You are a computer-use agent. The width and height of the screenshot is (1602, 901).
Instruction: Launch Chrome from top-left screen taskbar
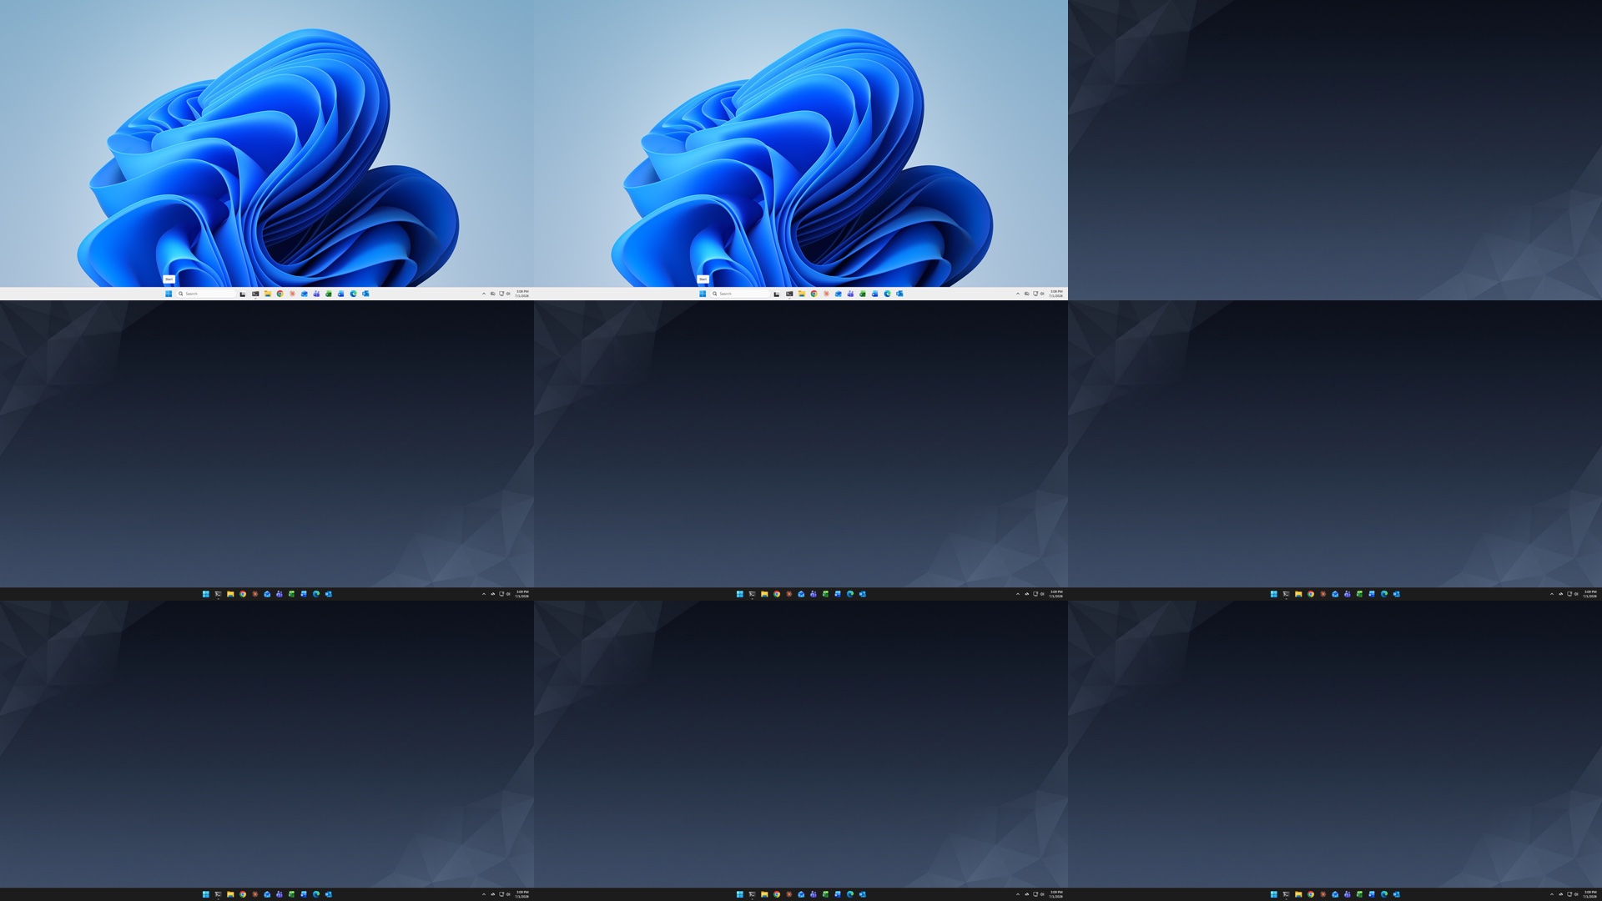pyautogui.click(x=280, y=294)
